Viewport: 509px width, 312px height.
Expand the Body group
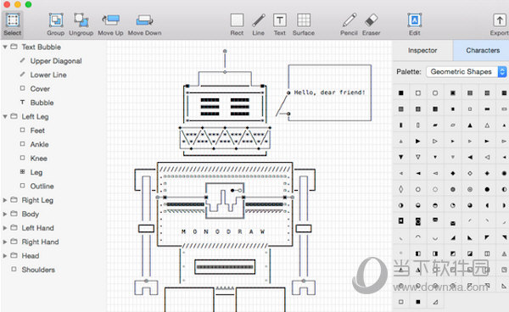pos(5,214)
